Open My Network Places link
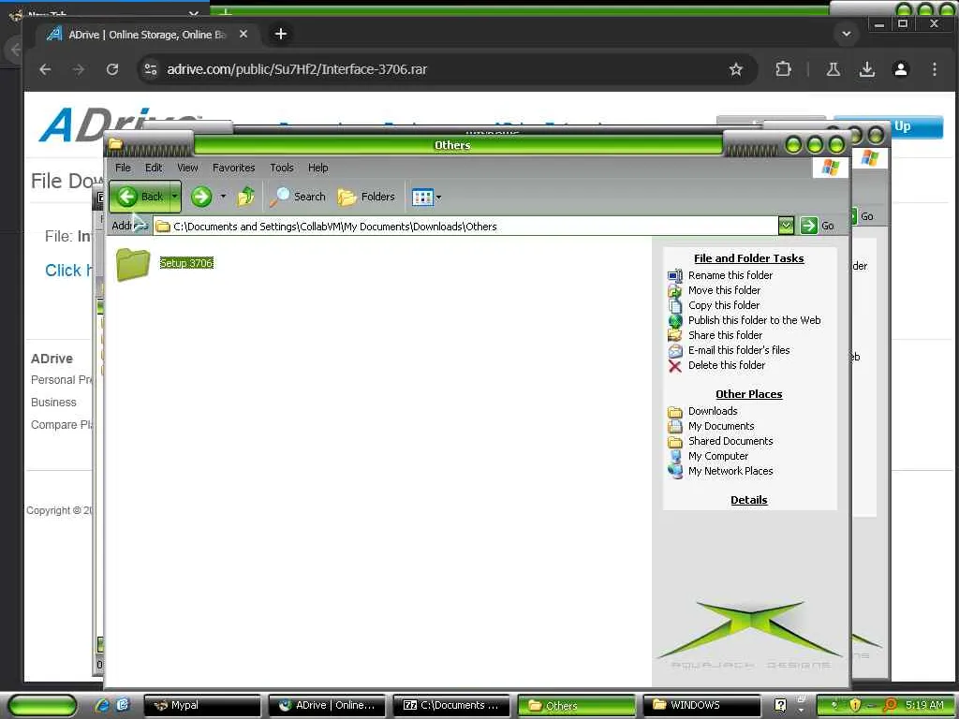This screenshot has height=719, width=959. pos(730,471)
